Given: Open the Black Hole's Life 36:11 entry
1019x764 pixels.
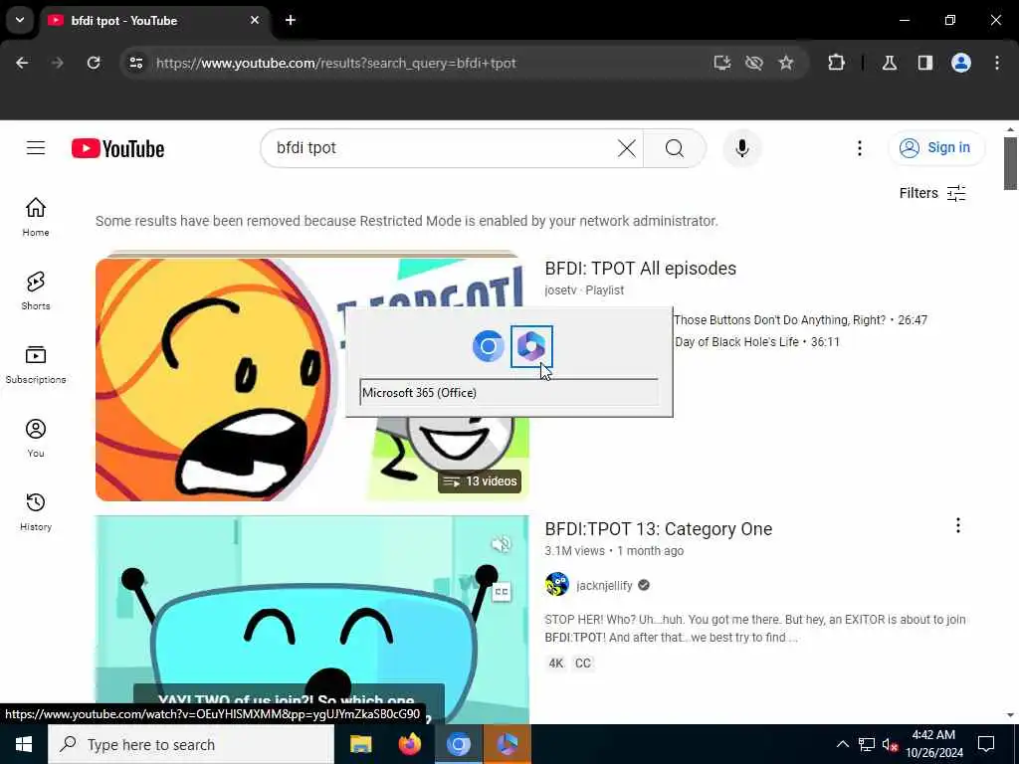Looking at the screenshot, I should tap(757, 342).
